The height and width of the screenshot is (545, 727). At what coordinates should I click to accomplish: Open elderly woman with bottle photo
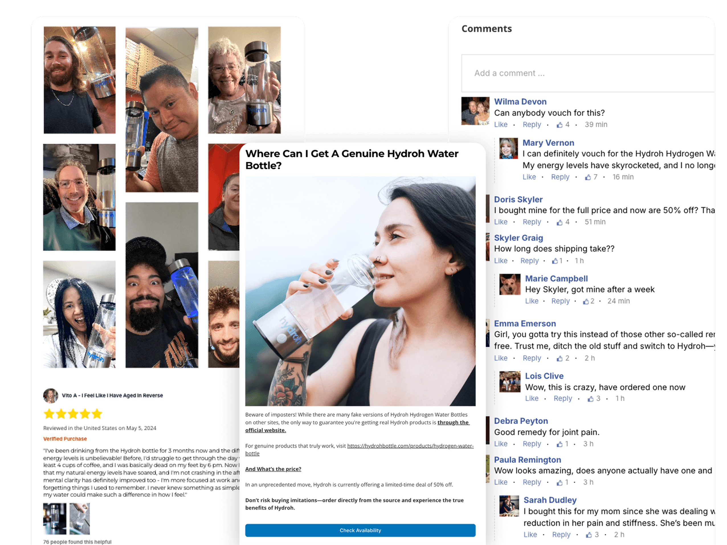tap(244, 80)
